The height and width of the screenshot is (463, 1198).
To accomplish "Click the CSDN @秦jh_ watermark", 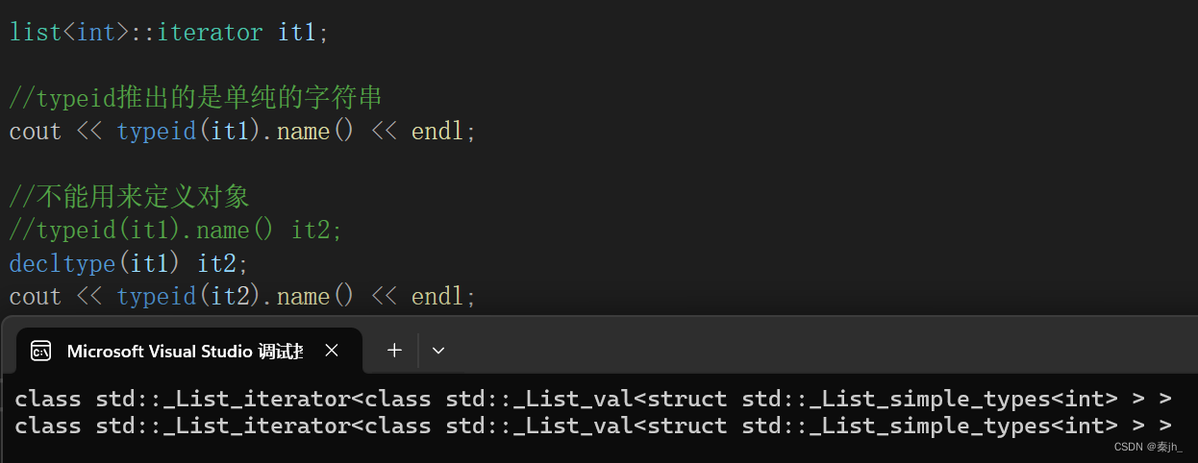I will (1148, 448).
